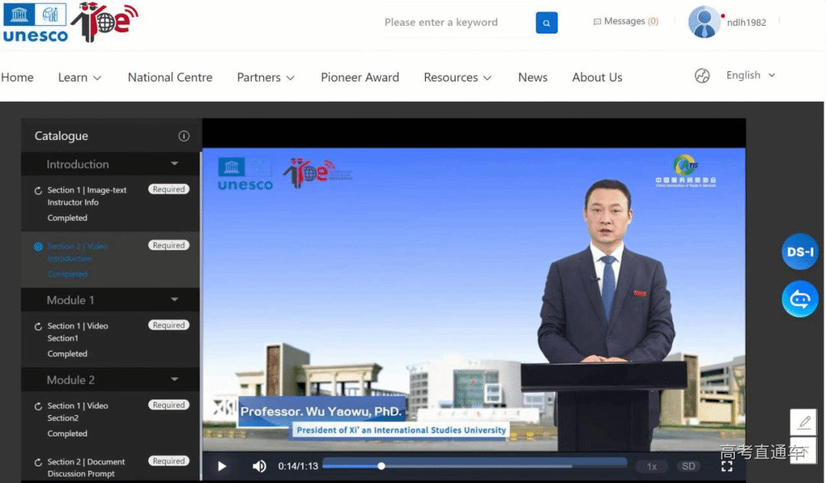Collapse the Module 2 section
Screen dimensions: 826x483
pyautogui.click(x=174, y=380)
